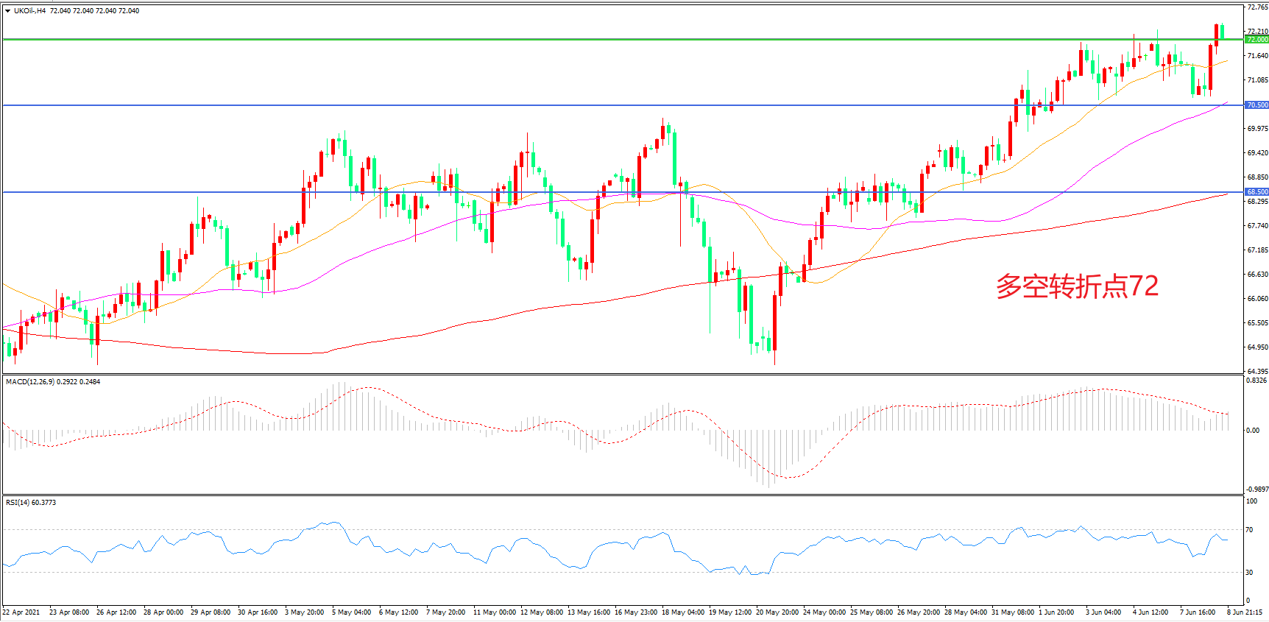
Task: Select the green 72.000 price label
Action: click(1256, 40)
